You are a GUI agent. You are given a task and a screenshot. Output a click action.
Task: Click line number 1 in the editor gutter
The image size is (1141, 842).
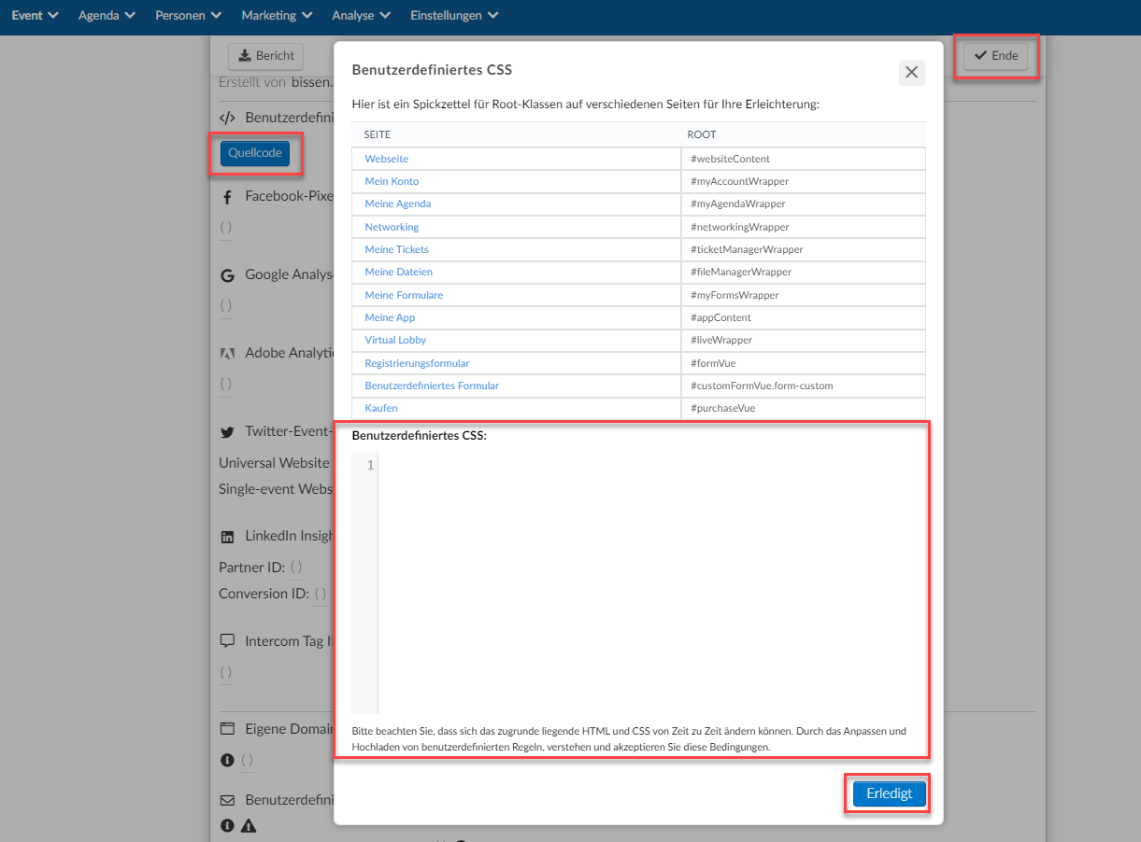371,465
